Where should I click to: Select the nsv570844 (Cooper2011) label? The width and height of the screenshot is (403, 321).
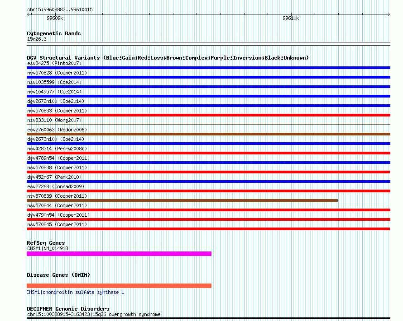pos(57,205)
